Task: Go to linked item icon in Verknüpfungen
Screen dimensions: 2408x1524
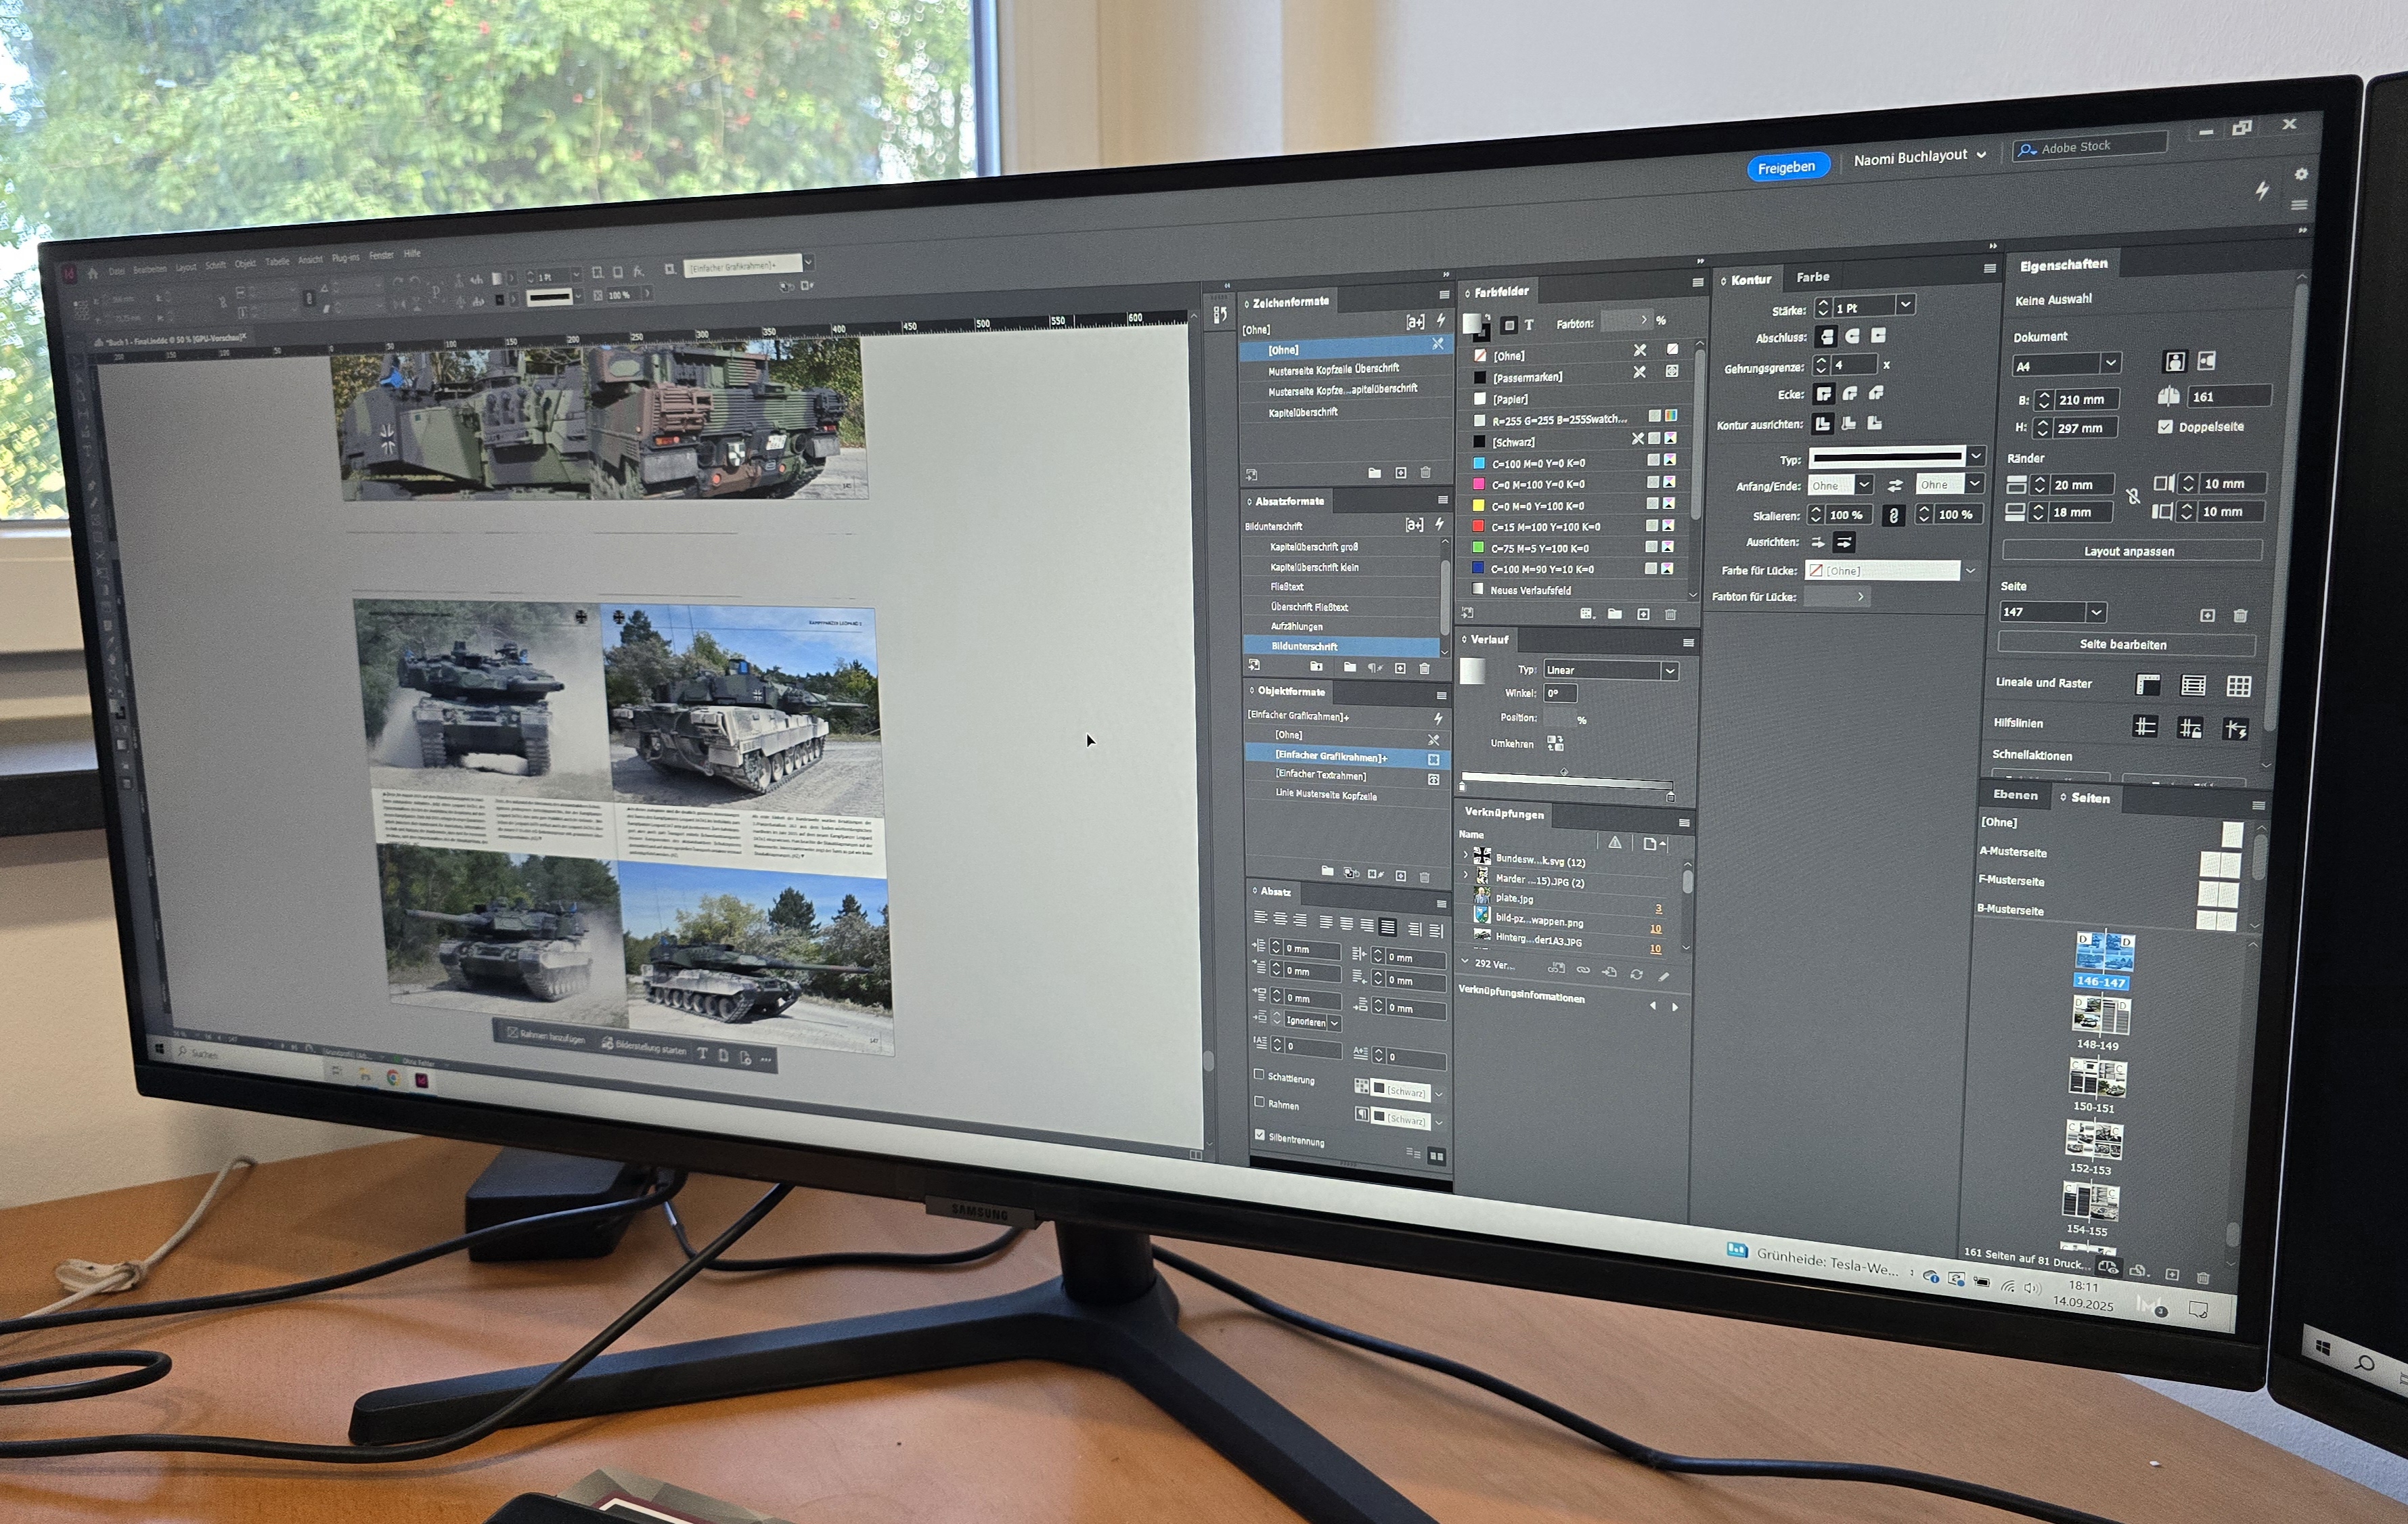Action: click(x=1609, y=972)
